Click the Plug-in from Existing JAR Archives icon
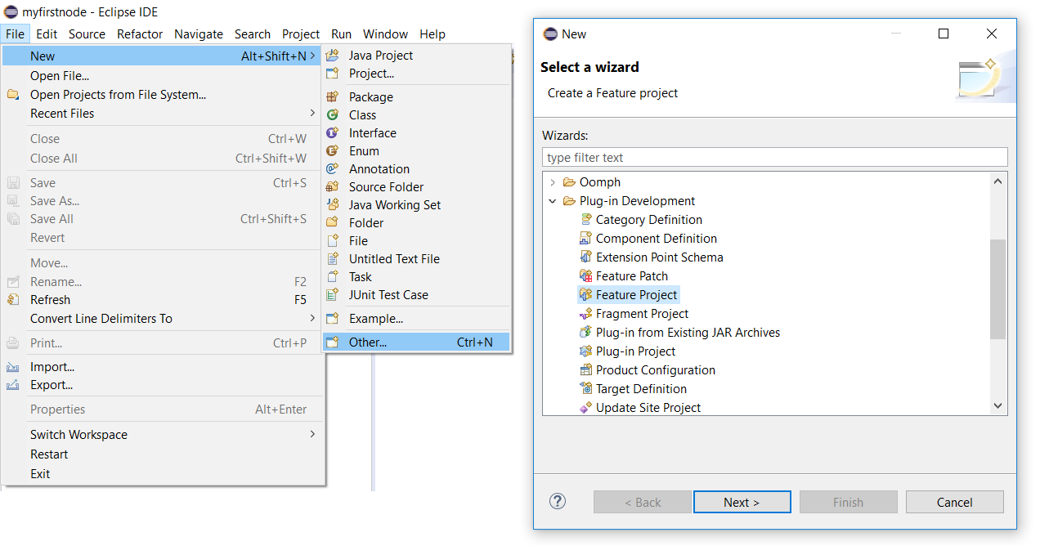 (585, 333)
